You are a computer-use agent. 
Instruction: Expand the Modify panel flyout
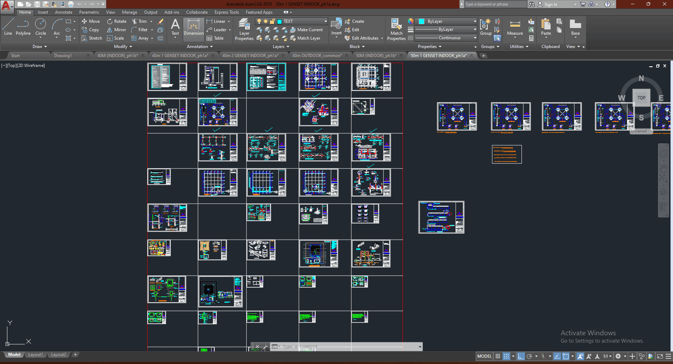[123, 47]
